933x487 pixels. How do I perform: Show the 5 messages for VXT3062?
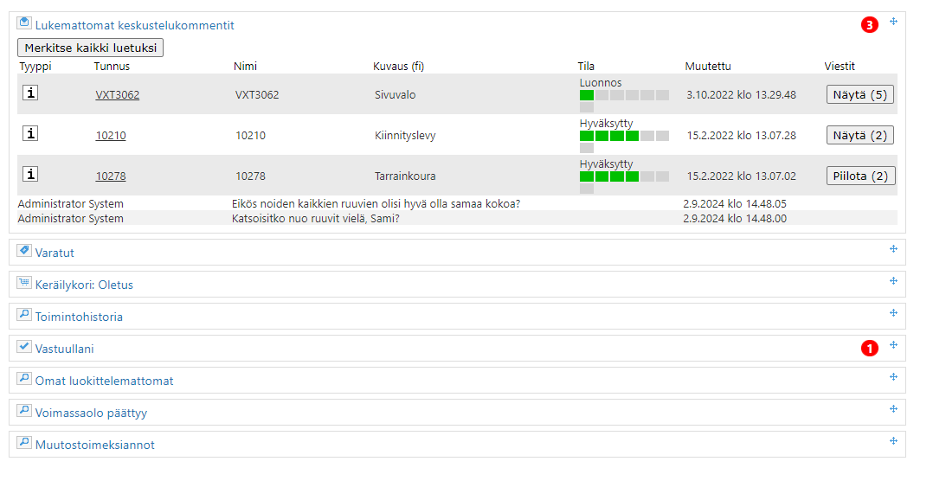point(859,94)
